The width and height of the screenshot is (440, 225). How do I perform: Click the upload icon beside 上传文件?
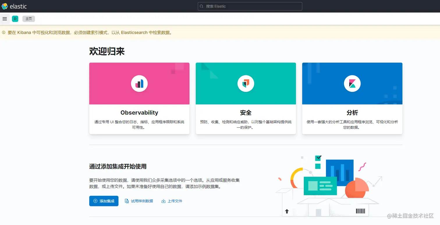tap(164, 201)
